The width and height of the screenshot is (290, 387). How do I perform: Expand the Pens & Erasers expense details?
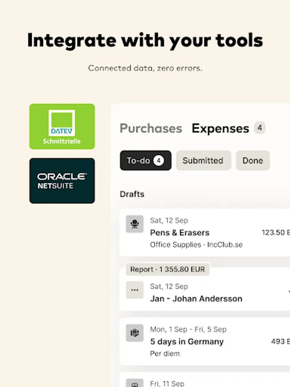(x=180, y=233)
